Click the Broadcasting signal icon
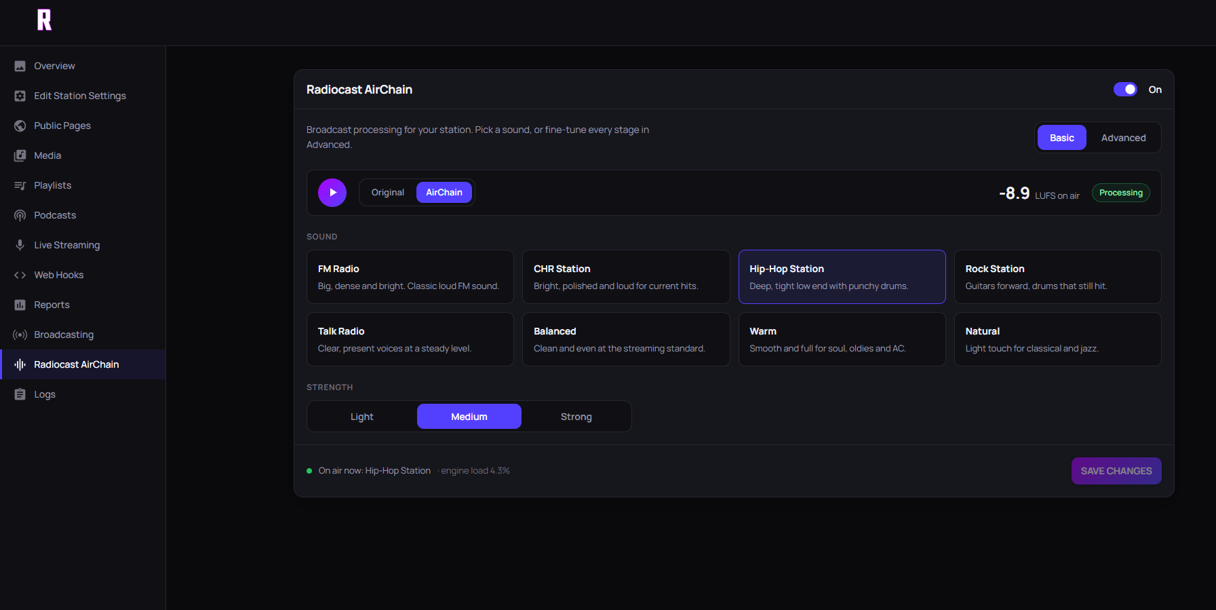This screenshot has height=610, width=1216. point(20,335)
